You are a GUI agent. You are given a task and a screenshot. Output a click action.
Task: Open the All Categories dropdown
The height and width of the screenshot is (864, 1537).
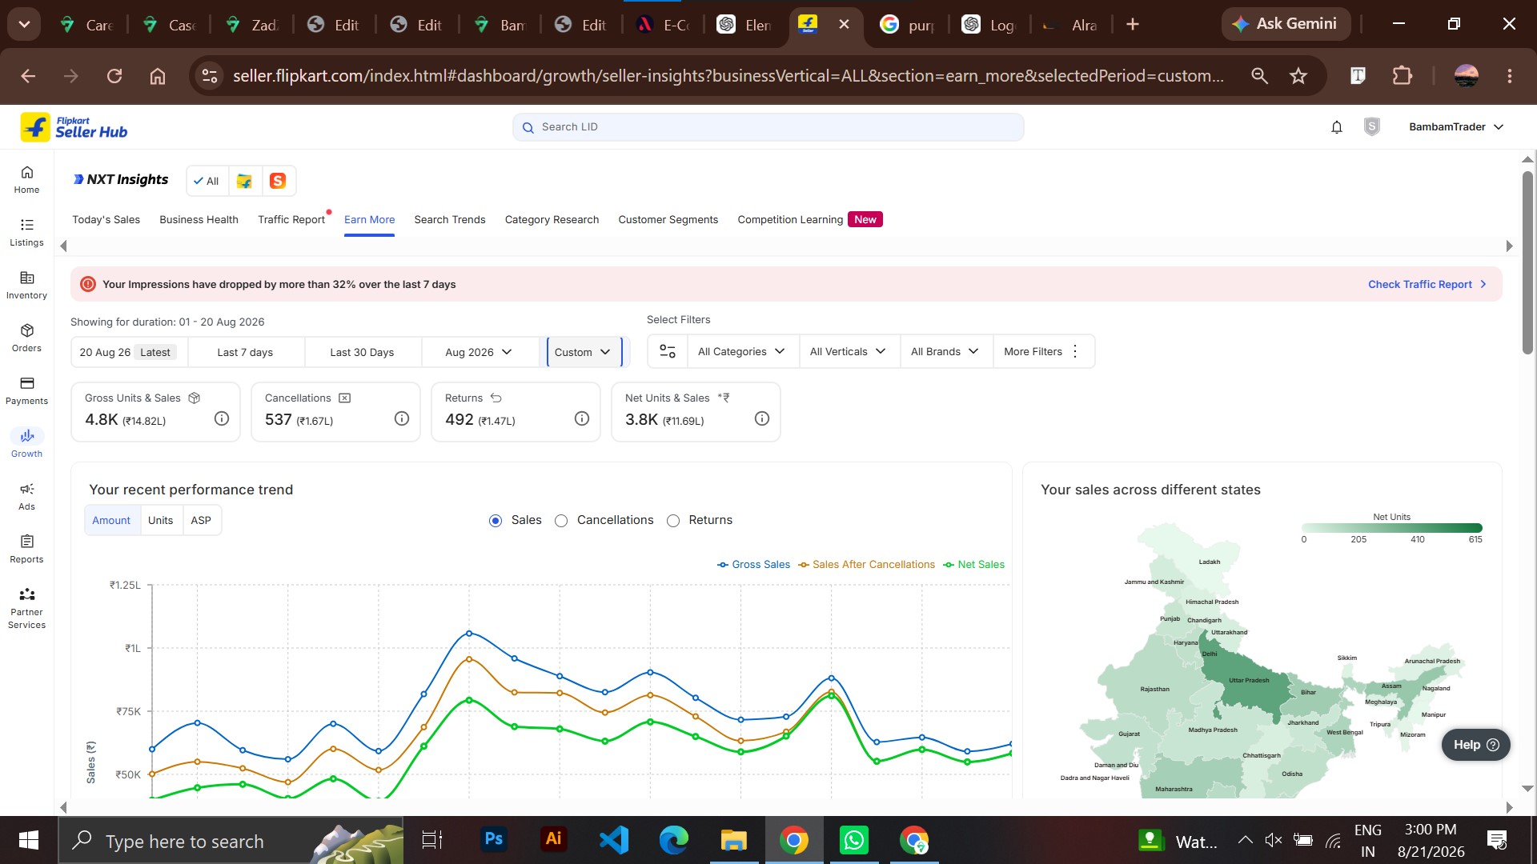(x=741, y=351)
